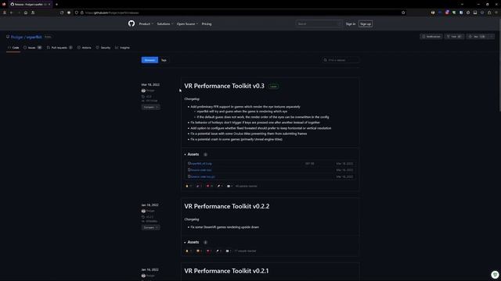Screen dimensions: 501x281
Task: Open the VR Performance Toolkit v0.3 release title
Action: pos(225,86)
